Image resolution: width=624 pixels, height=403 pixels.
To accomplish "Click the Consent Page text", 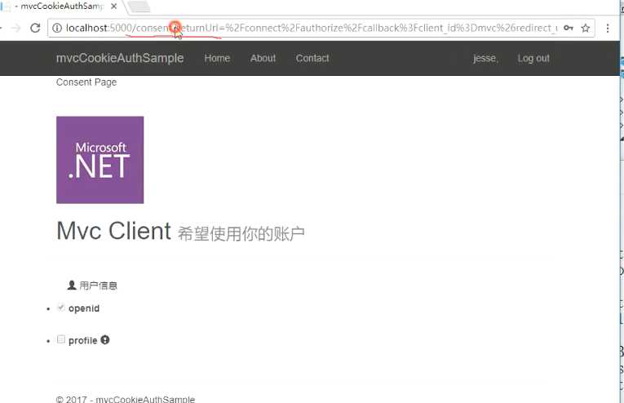I will [86, 82].
